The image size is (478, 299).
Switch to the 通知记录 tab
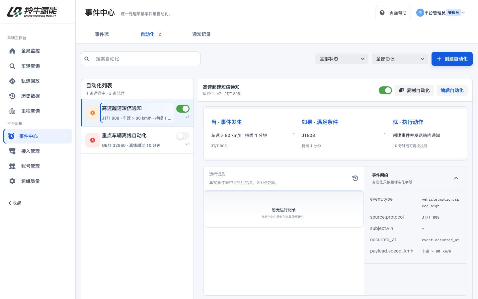coord(201,34)
